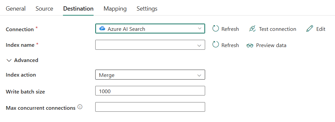Go to the Settings tab
Image resolution: width=335 pixels, height=122 pixels.
[147, 9]
